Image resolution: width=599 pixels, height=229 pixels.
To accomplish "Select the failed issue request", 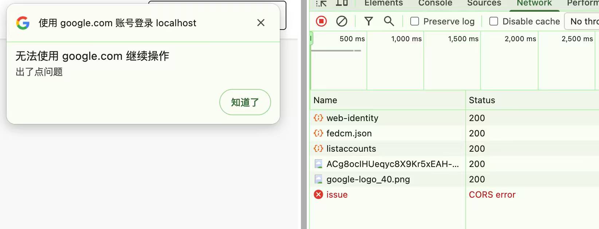I will click(x=337, y=194).
